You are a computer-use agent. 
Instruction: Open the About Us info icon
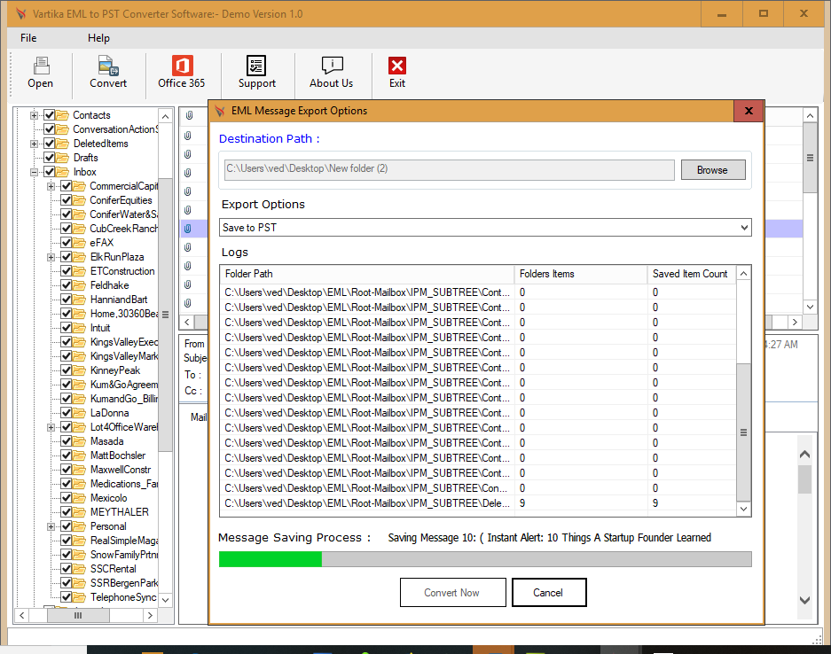click(x=332, y=66)
